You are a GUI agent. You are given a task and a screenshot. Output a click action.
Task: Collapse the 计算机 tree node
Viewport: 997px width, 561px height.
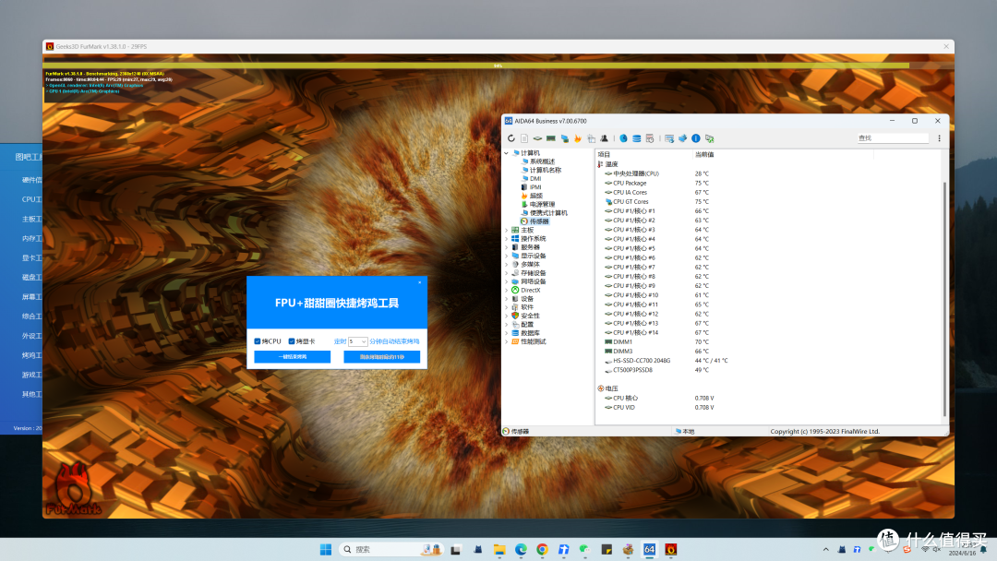[507, 153]
